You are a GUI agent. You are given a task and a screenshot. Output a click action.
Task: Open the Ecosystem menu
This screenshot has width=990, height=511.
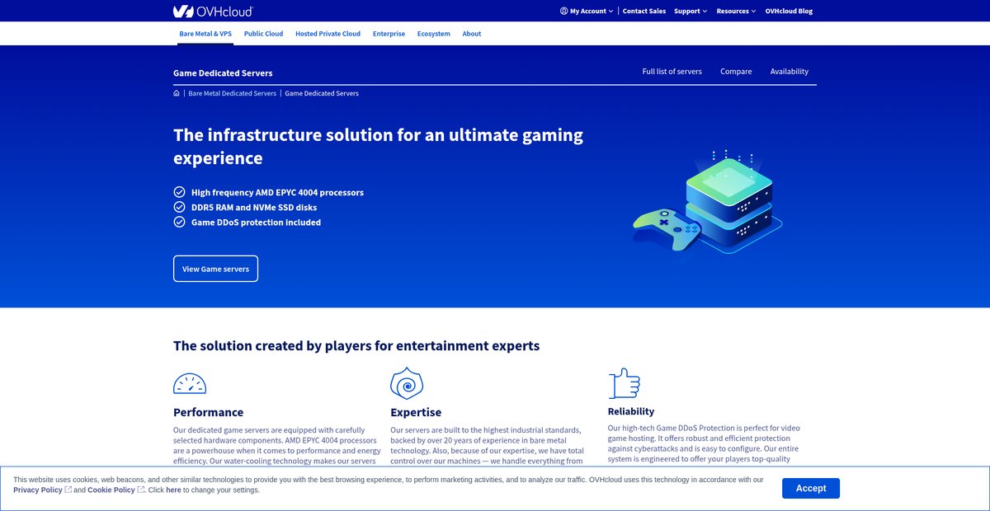point(433,34)
